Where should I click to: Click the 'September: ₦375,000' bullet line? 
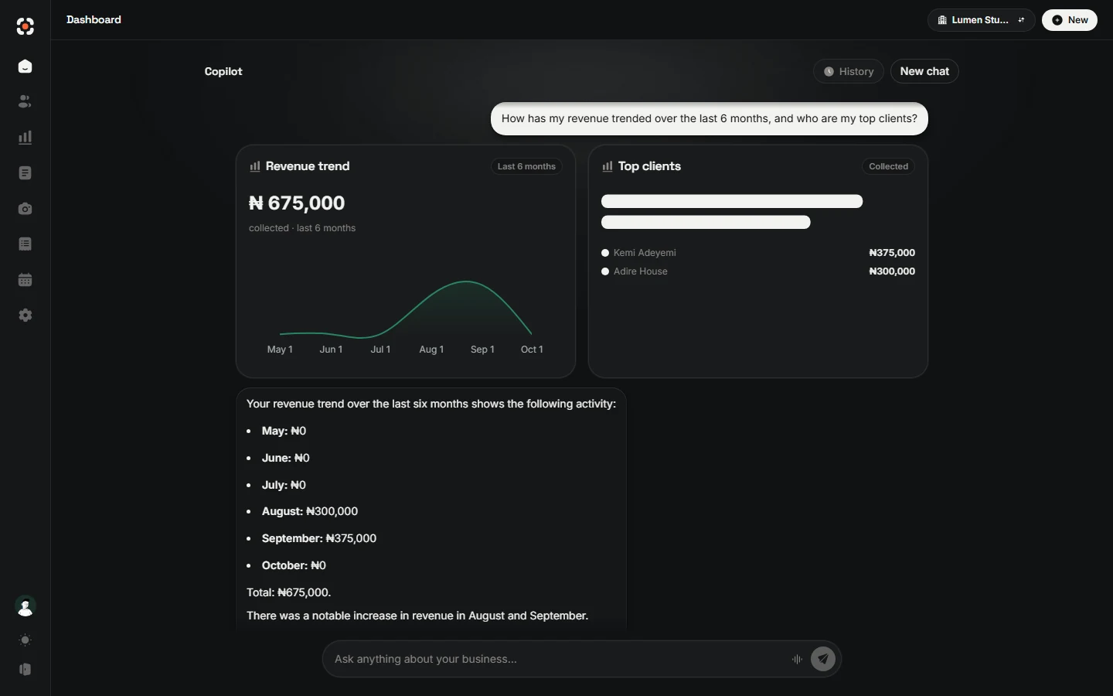319,538
